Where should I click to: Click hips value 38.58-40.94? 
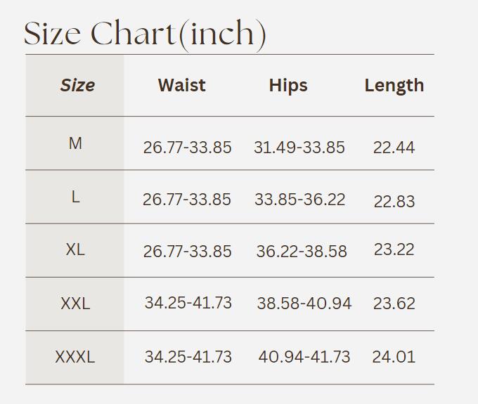304,303
